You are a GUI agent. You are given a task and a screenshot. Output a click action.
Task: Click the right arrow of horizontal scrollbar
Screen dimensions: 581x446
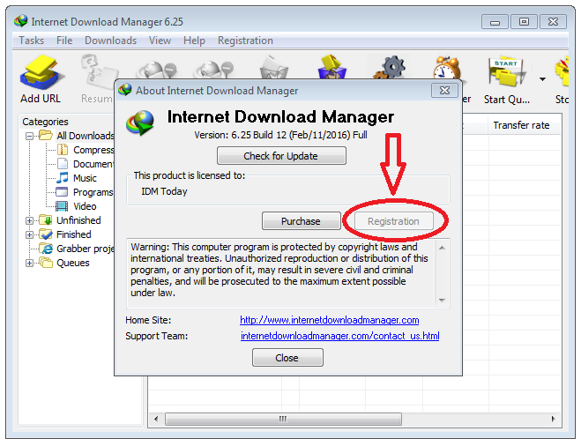tap(553, 419)
